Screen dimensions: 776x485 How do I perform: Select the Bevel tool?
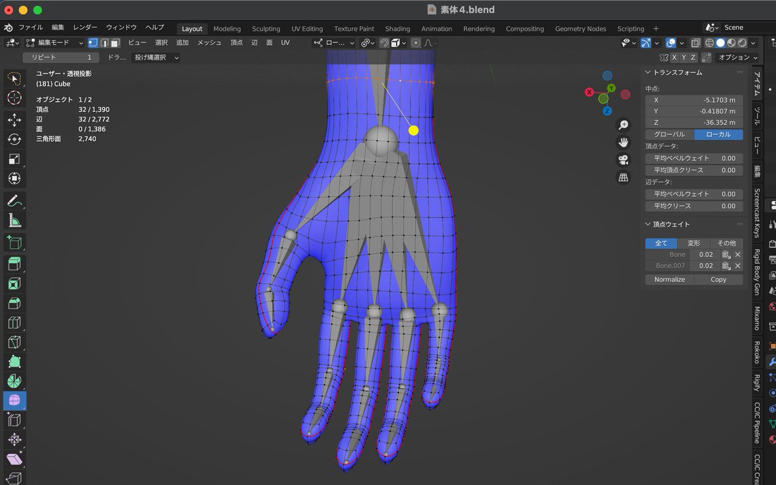coord(14,303)
